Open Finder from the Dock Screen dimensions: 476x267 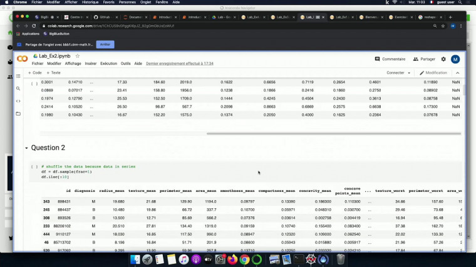coord(135,259)
